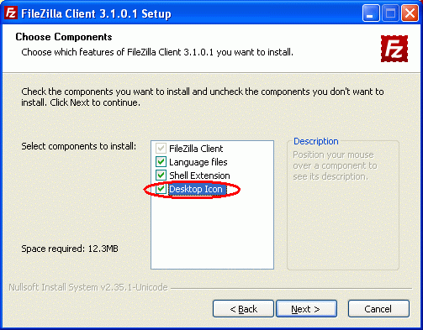Minimize the Setup window
This screenshot has width=423, height=330.
(x=371, y=13)
